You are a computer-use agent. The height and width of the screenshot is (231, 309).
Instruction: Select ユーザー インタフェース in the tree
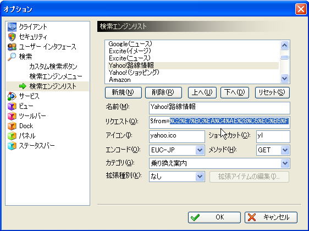(x=47, y=47)
